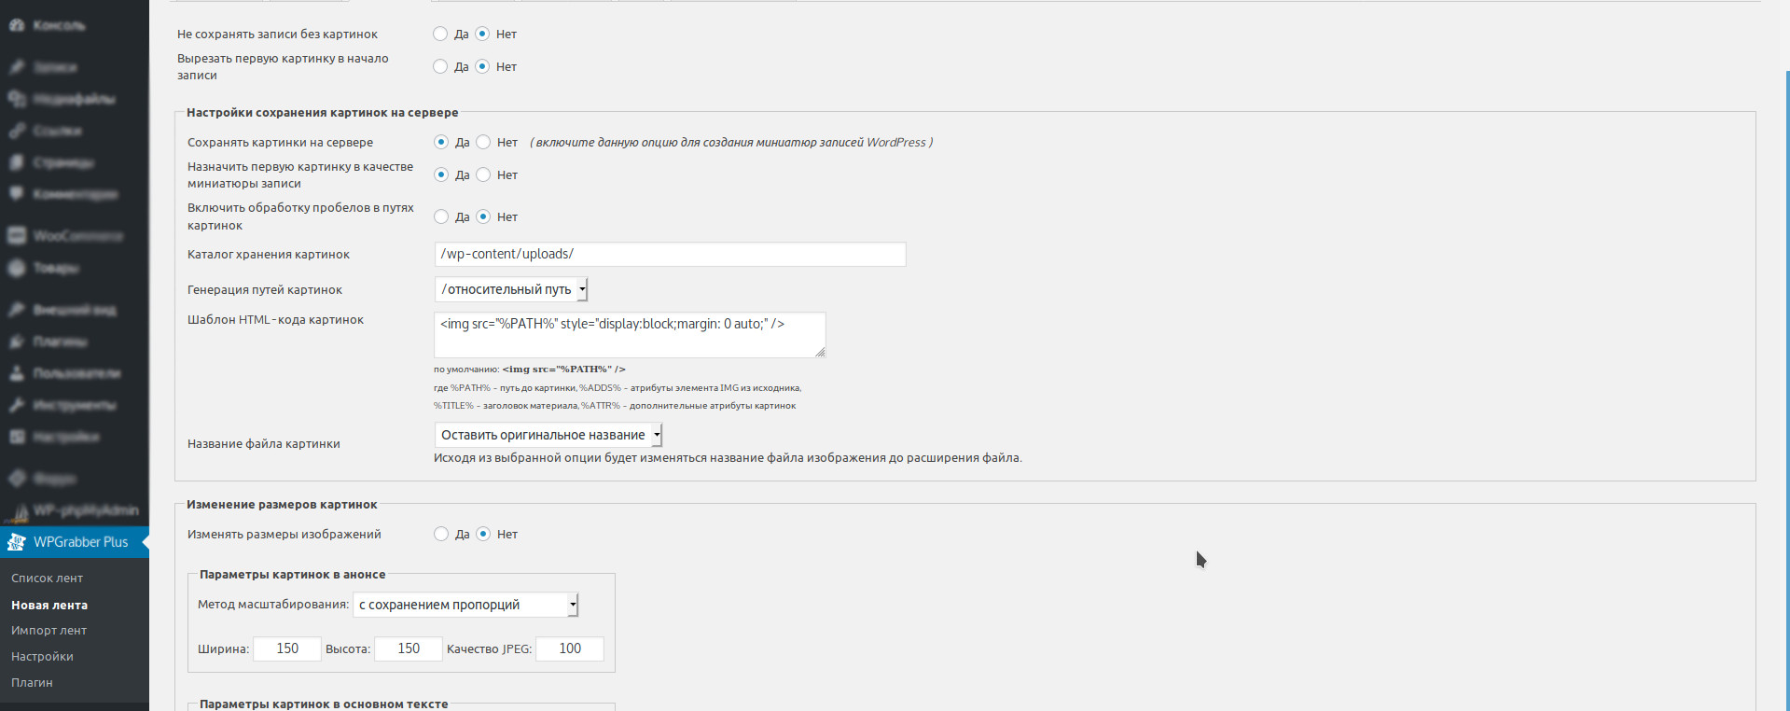Click the 'Настройки' link under WPGrabber Plus
The height and width of the screenshot is (711, 1790).
(x=42, y=657)
